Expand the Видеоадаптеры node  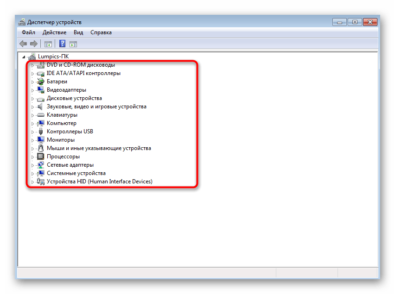pos(32,90)
